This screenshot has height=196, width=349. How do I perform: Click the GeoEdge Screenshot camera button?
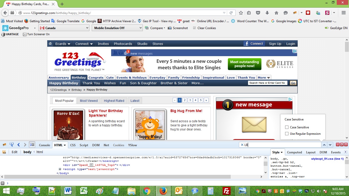(178, 28)
